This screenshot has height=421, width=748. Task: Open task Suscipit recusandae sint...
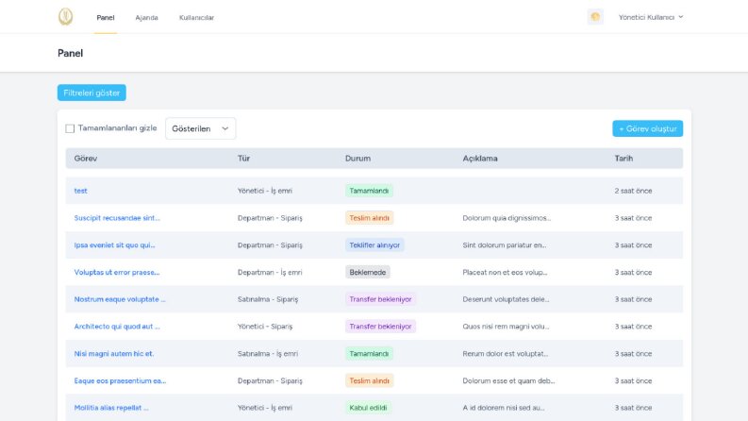(x=117, y=218)
